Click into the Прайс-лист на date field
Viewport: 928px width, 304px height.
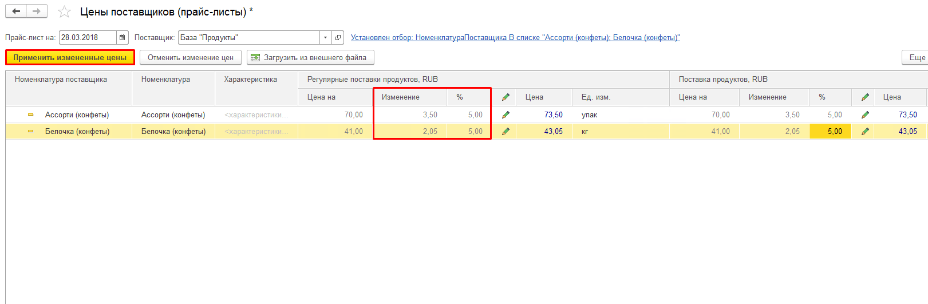88,38
